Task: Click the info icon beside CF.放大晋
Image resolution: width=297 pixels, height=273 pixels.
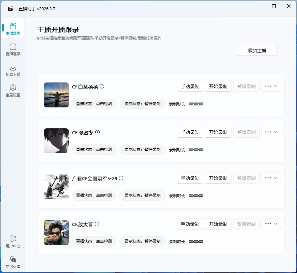Action: tap(96, 224)
